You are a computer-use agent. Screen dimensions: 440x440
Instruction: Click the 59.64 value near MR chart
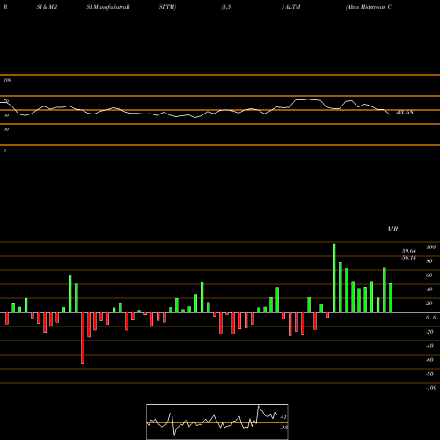409,251
